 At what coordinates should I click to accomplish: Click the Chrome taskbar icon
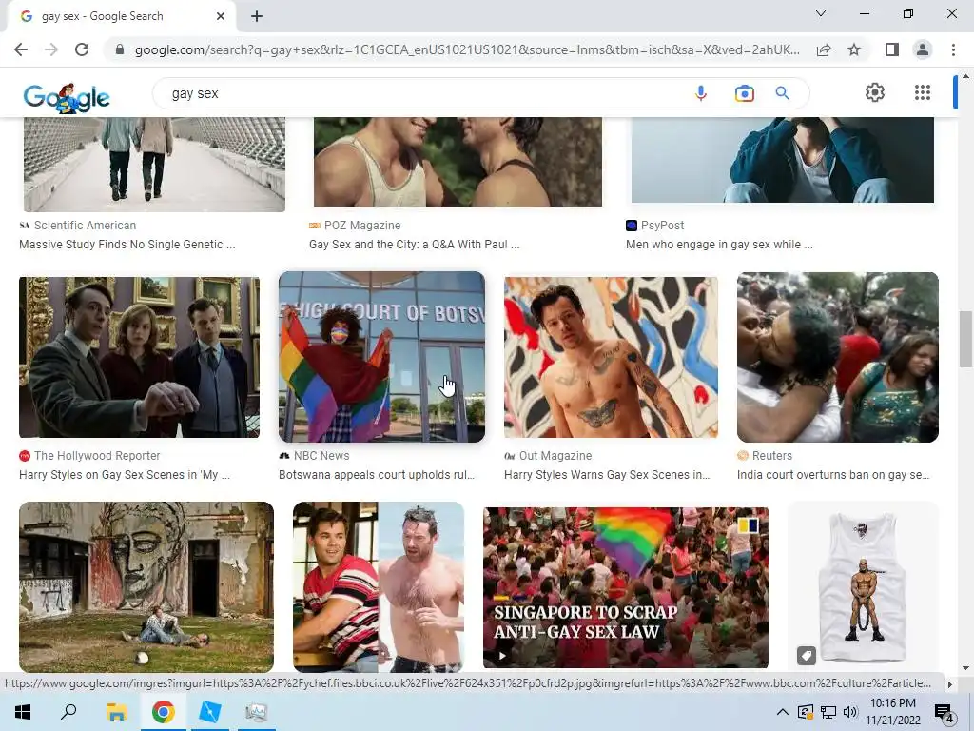click(x=163, y=712)
